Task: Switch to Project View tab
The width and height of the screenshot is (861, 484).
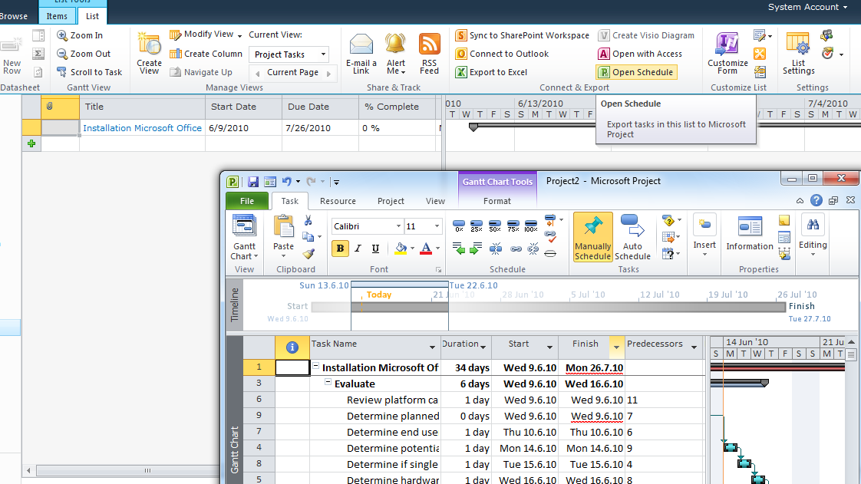Action: tap(435, 201)
